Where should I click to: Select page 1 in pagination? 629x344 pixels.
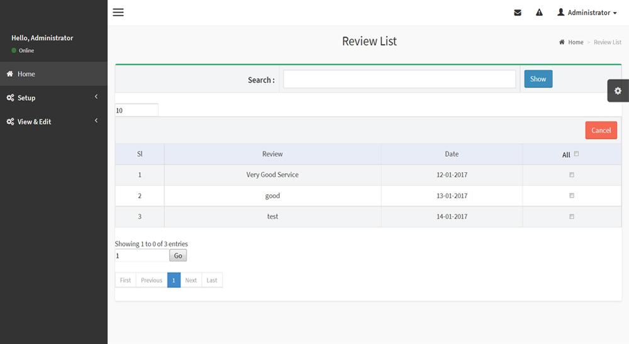click(174, 280)
